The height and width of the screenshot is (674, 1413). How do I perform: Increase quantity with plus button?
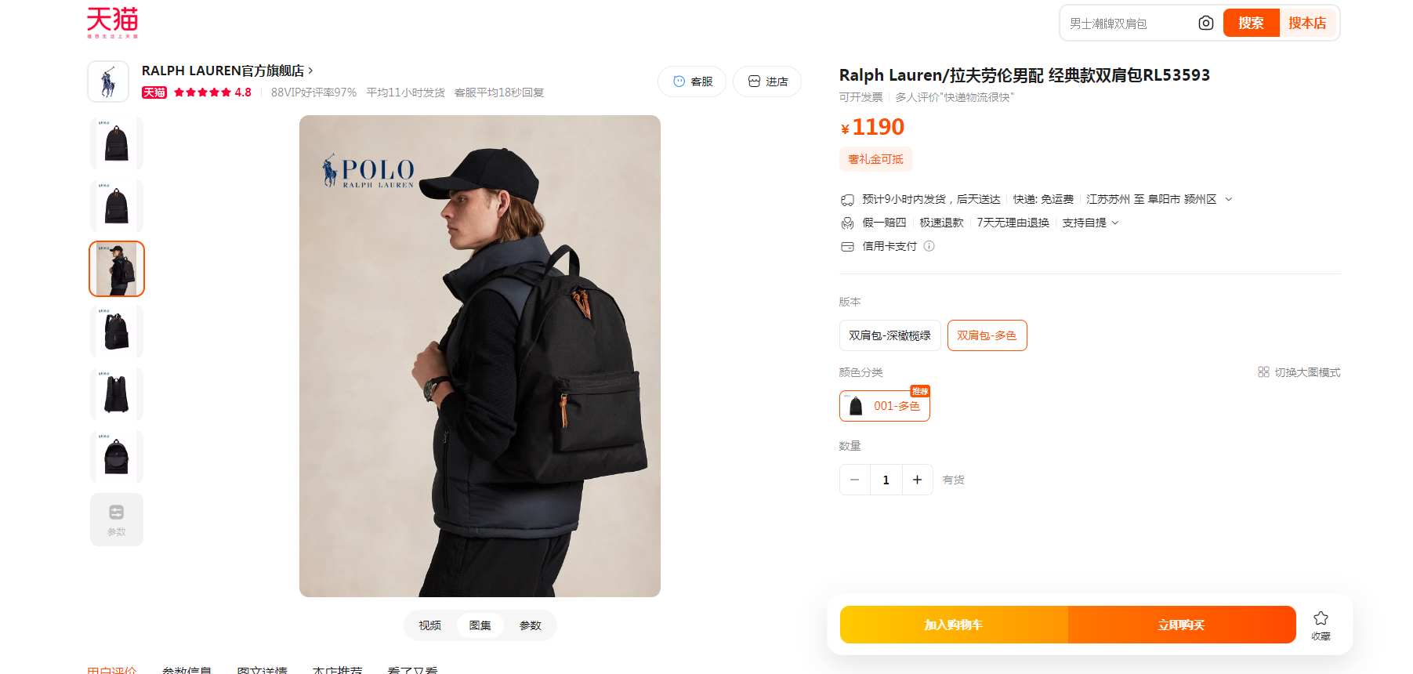917,480
